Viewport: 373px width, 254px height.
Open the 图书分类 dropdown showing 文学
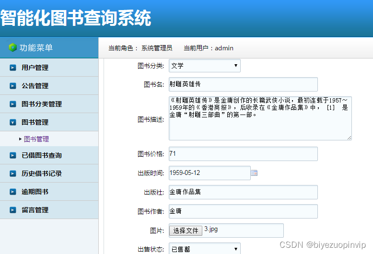click(x=205, y=66)
